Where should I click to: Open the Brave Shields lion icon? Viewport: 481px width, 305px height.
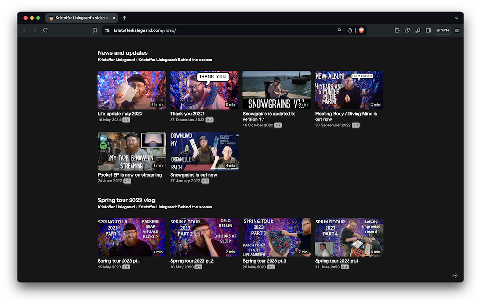(361, 30)
